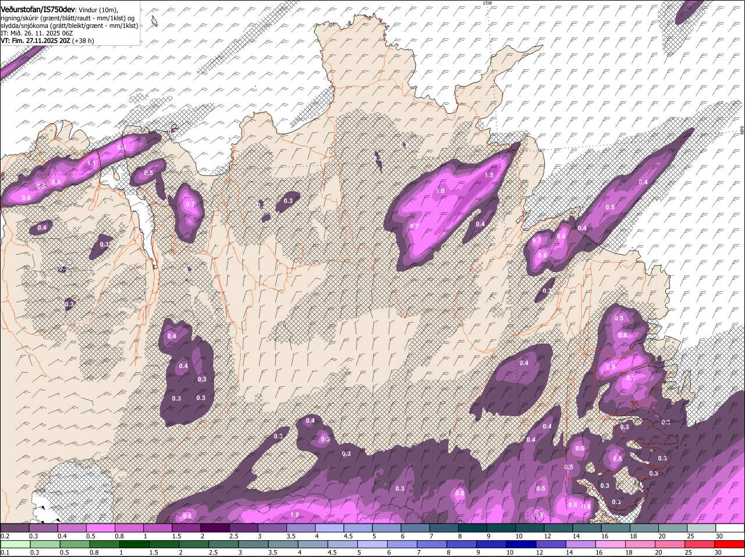The height and width of the screenshot is (557, 745).
Task: Click the 0.1 label in the lower legend
Action: (x=5, y=552)
